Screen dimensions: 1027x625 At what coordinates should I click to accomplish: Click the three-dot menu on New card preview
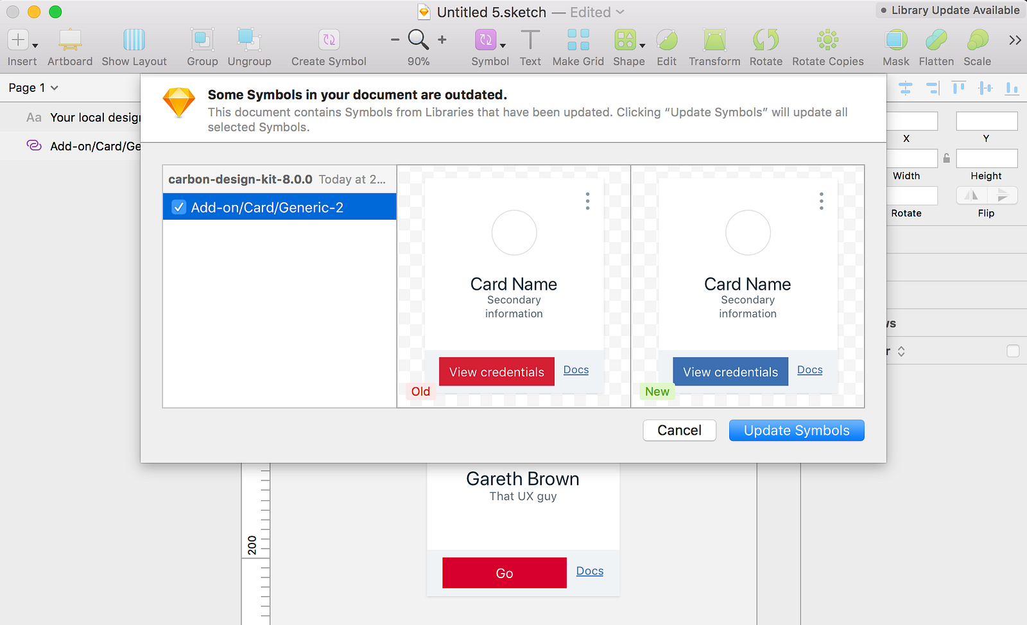[821, 201]
